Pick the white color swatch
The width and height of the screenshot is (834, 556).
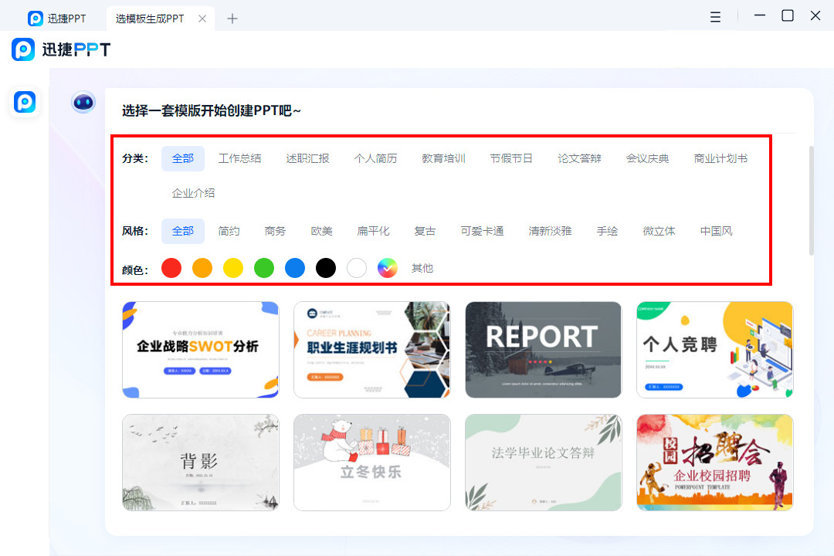pos(356,268)
